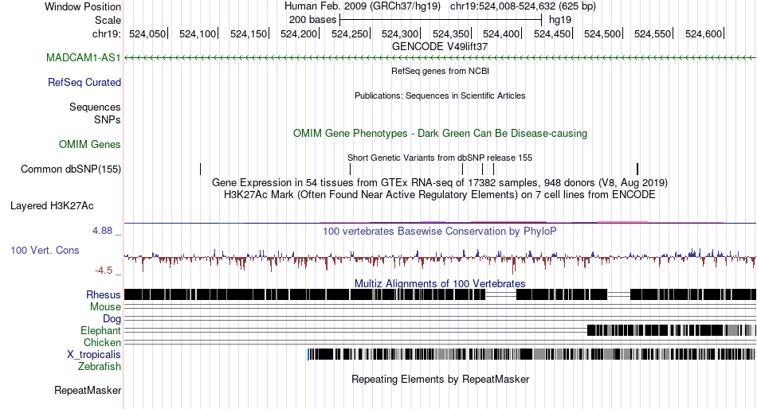Click the Rhesus alignment label

(104, 294)
